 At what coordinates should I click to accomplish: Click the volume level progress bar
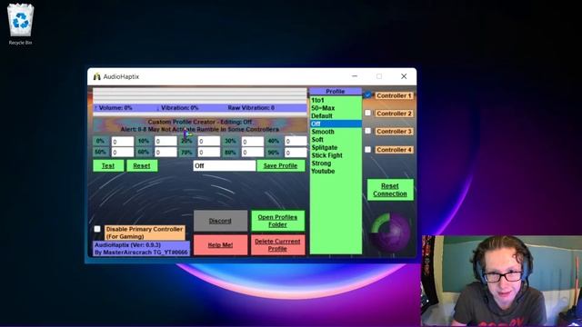point(200,95)
